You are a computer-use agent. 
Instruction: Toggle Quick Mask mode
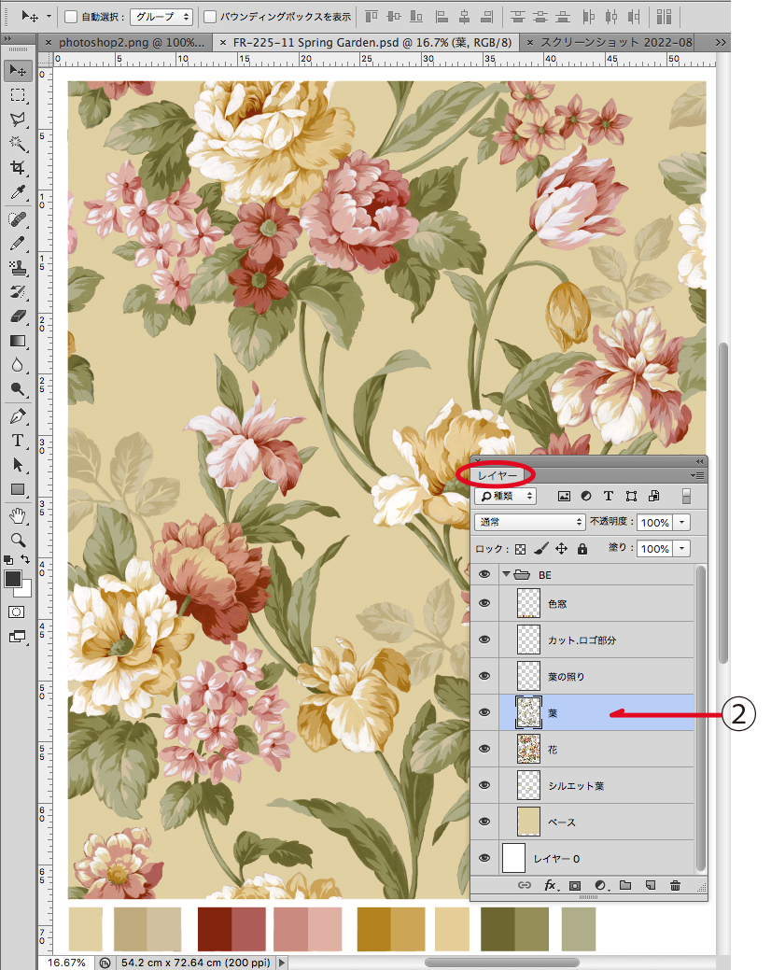tap(17, 612)
